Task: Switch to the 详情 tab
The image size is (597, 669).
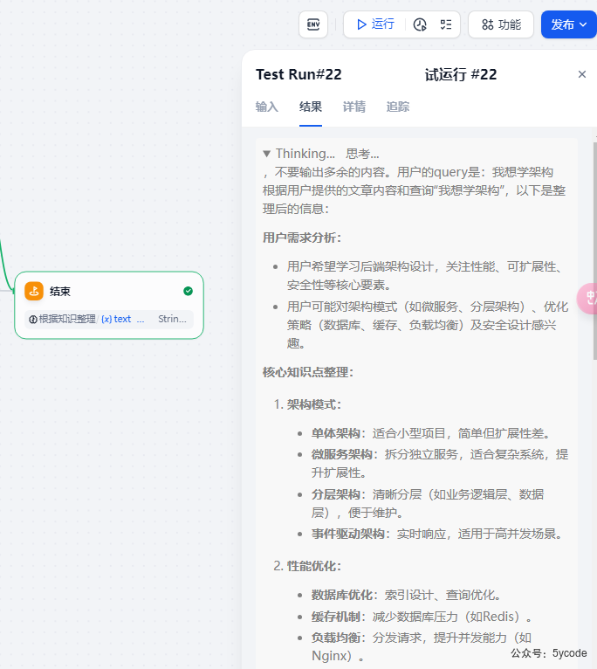Action: point(354,107)
